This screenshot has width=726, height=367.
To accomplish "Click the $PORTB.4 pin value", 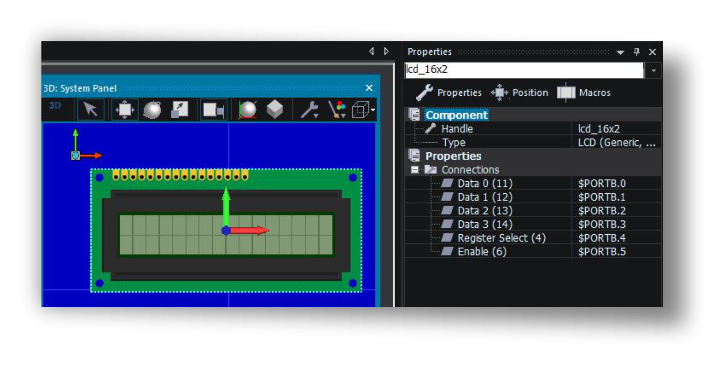I will point(602,238).
